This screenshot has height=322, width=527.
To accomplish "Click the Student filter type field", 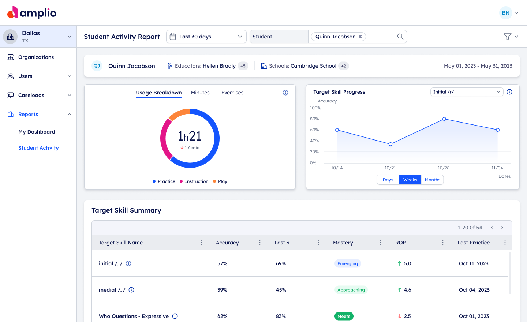I will point(279,37).
